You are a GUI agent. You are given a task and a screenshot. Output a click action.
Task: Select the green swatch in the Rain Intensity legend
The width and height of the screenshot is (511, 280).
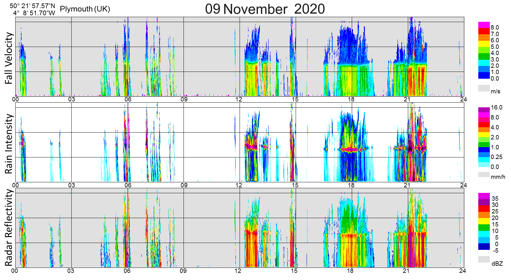coord(484,145)
